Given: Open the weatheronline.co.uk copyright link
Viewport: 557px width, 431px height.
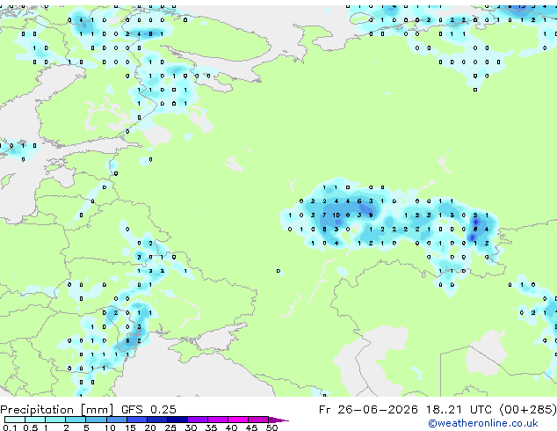Looking at the screenshot, I should coord(483,423).
